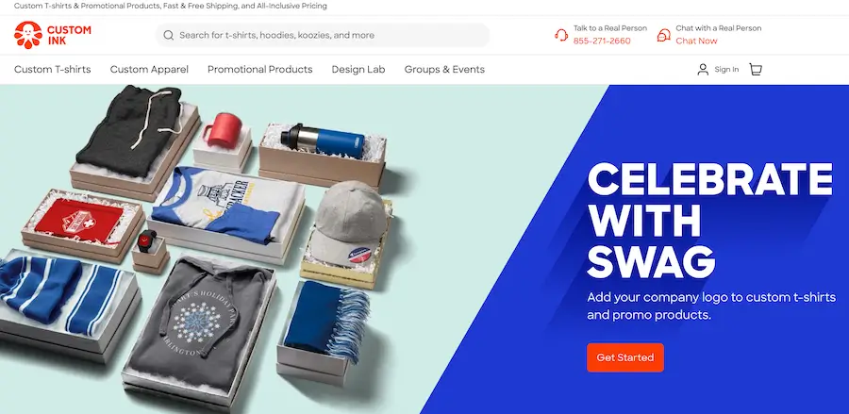Viewport: 849px width, 414px height.
Task: Open the Custom T-shirts menu
Action: (x=53, y=69)
